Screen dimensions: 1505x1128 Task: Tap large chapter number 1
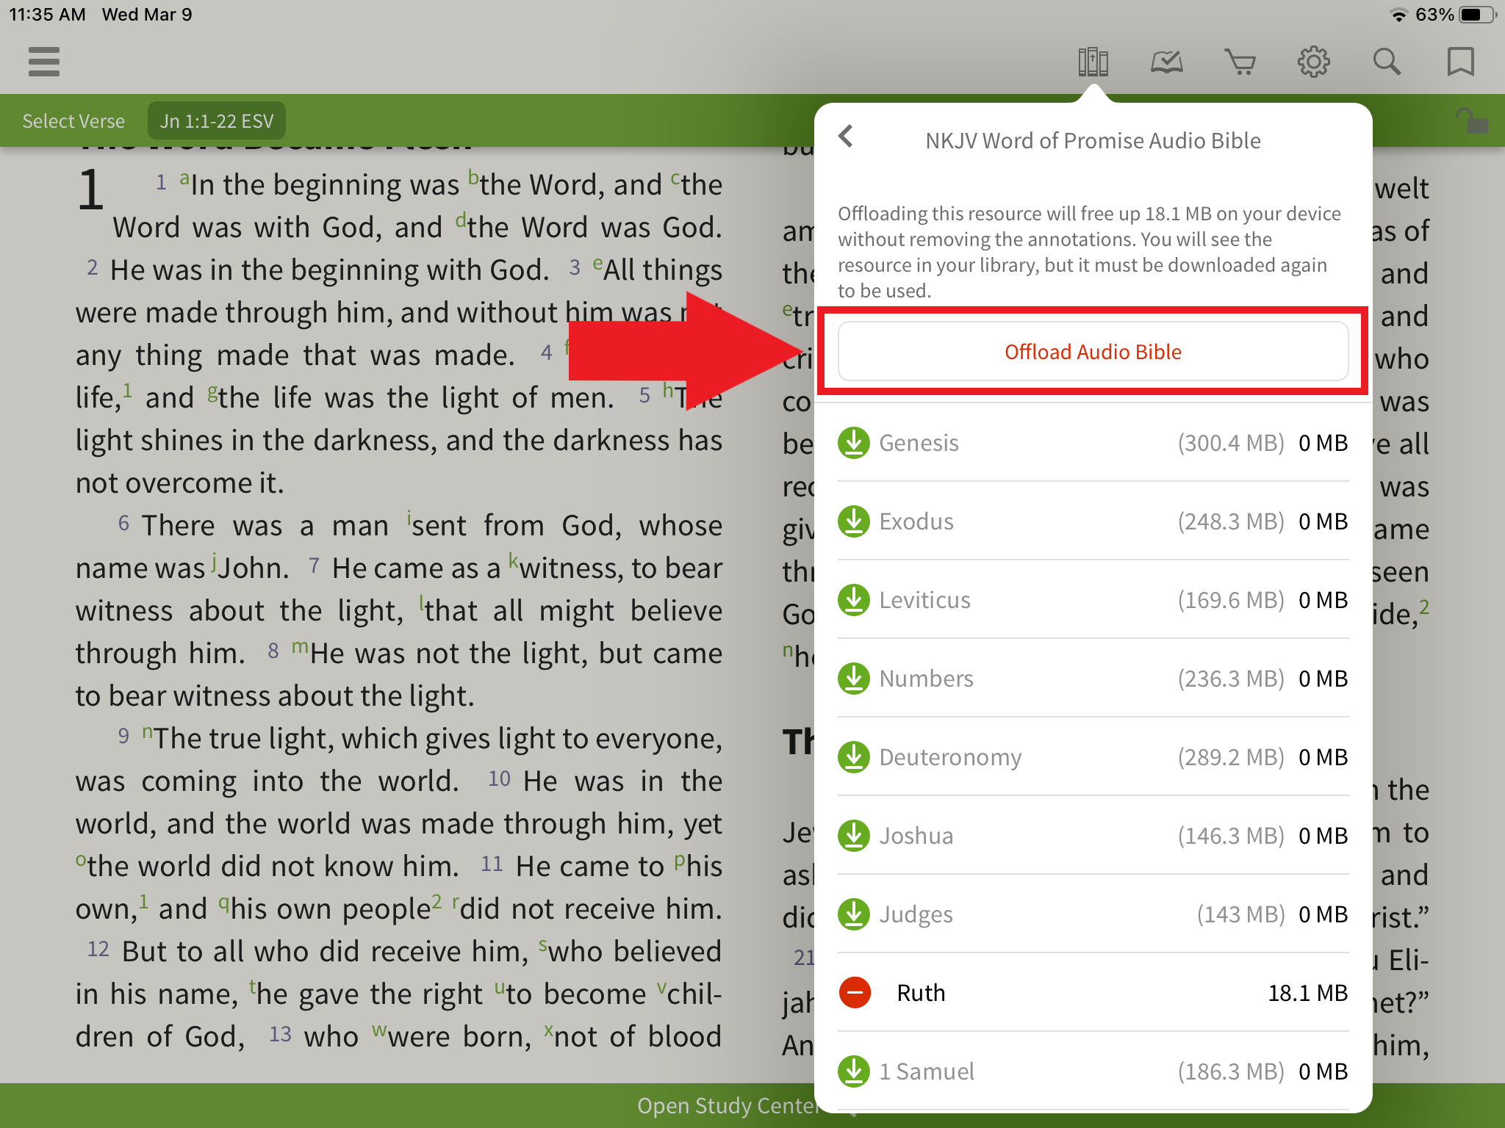pos(90,190)
